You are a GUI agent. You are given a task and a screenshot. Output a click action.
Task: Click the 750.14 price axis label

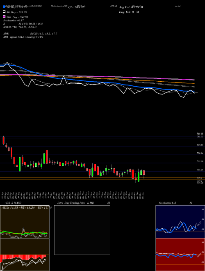tap(200, 153)
